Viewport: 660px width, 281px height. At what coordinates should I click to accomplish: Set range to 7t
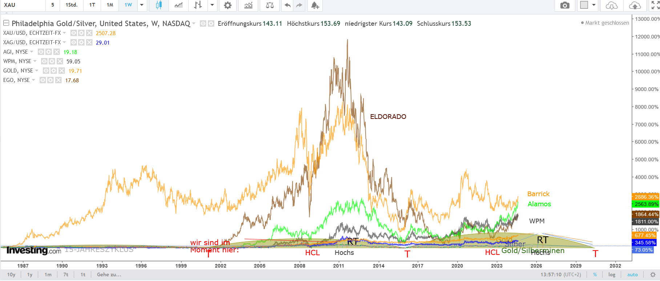point(66,274)
